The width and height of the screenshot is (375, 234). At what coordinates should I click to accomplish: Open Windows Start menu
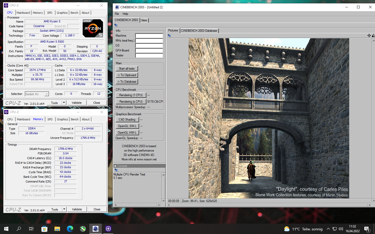click(6, 229)
